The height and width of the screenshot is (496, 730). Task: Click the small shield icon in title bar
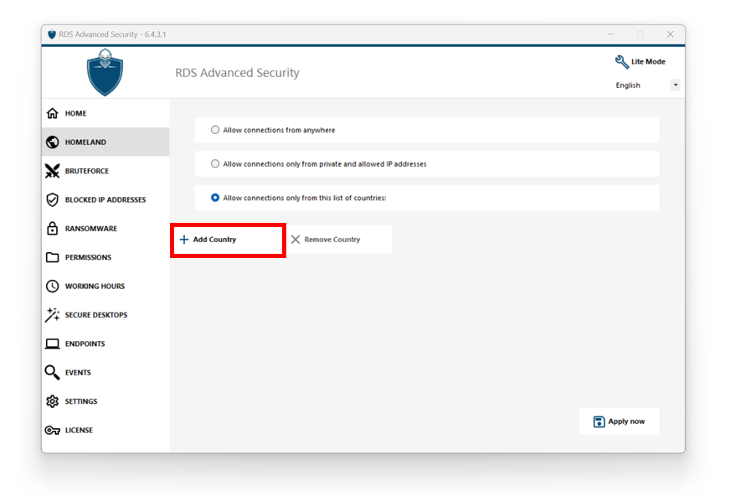tap(52, 34)
